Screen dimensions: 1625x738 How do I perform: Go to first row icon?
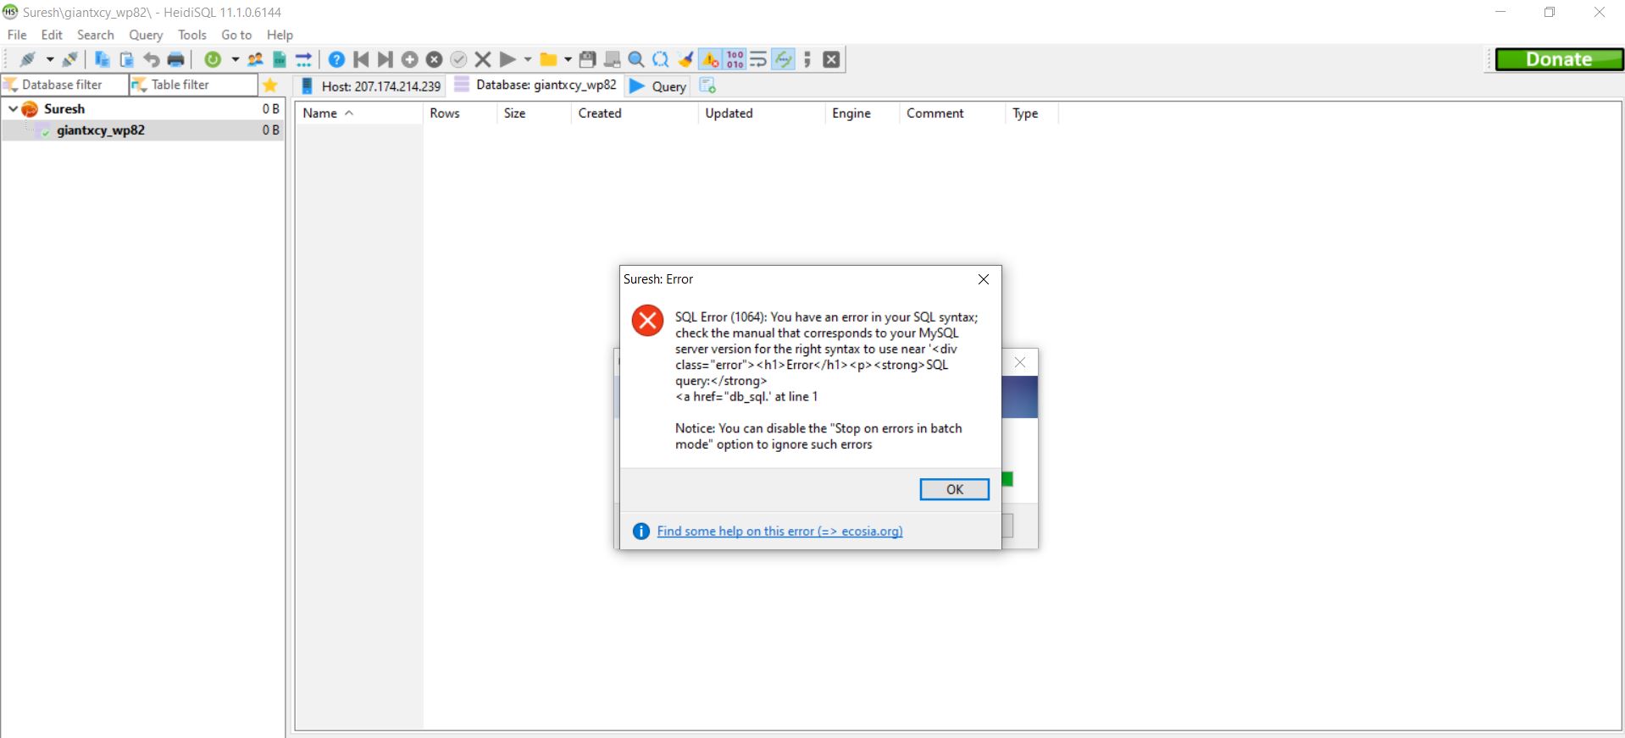(361, 59)
